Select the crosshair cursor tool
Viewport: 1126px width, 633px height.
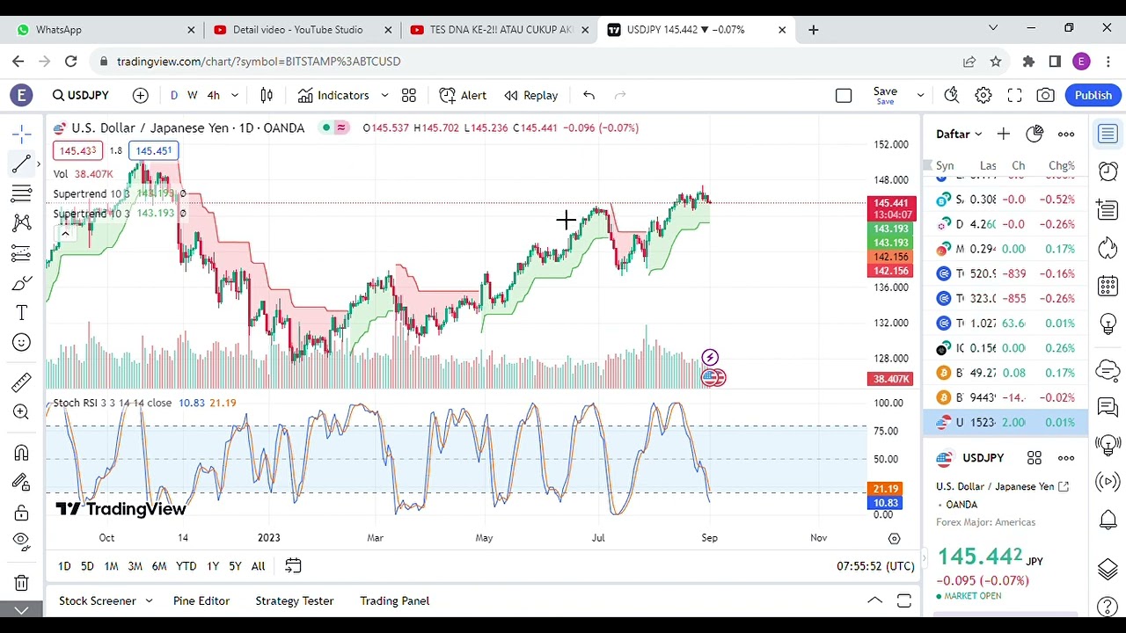click(x=22, y=134)
